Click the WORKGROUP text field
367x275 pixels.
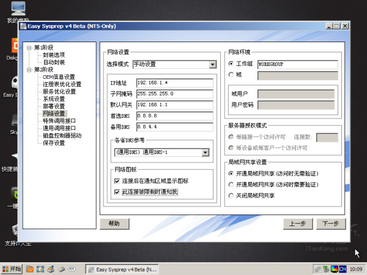[x=298, y=64]
